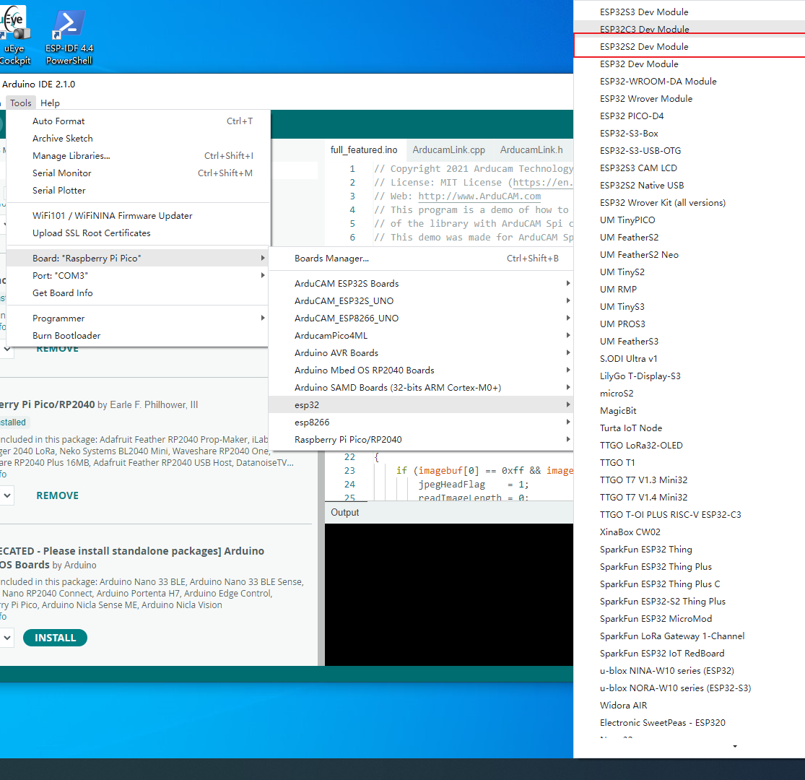Expand the ArduCAM ESP32S Boards submenu
The image size is (805, 780).
[x=421, y=283]
